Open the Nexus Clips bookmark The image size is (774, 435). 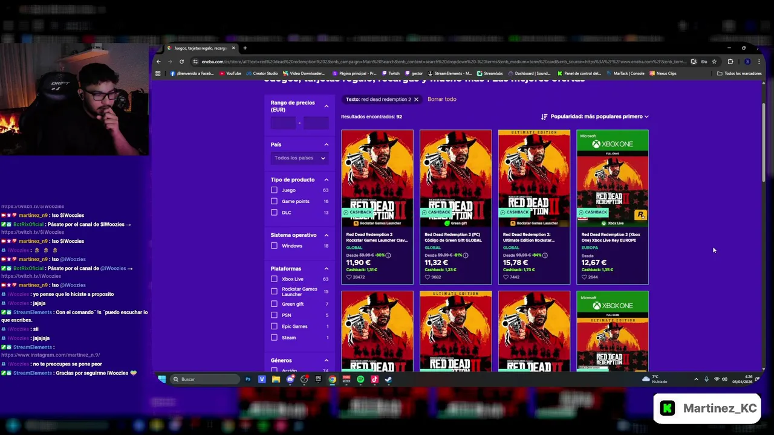[663, 74]
